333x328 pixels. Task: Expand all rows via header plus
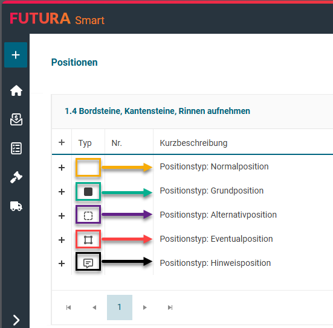62,142
